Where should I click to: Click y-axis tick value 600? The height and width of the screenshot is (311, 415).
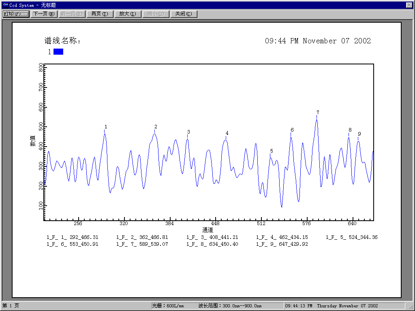41,107
